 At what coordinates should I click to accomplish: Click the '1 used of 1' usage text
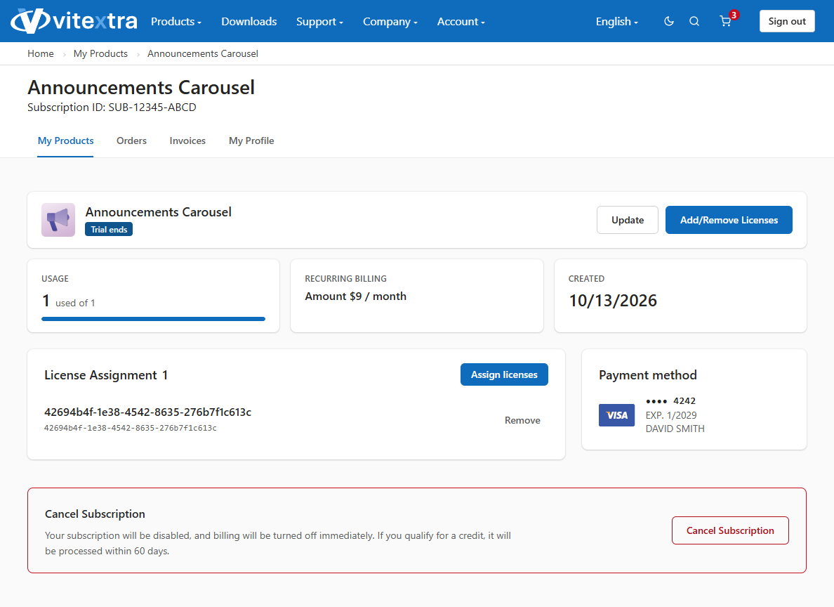(69, 302)
